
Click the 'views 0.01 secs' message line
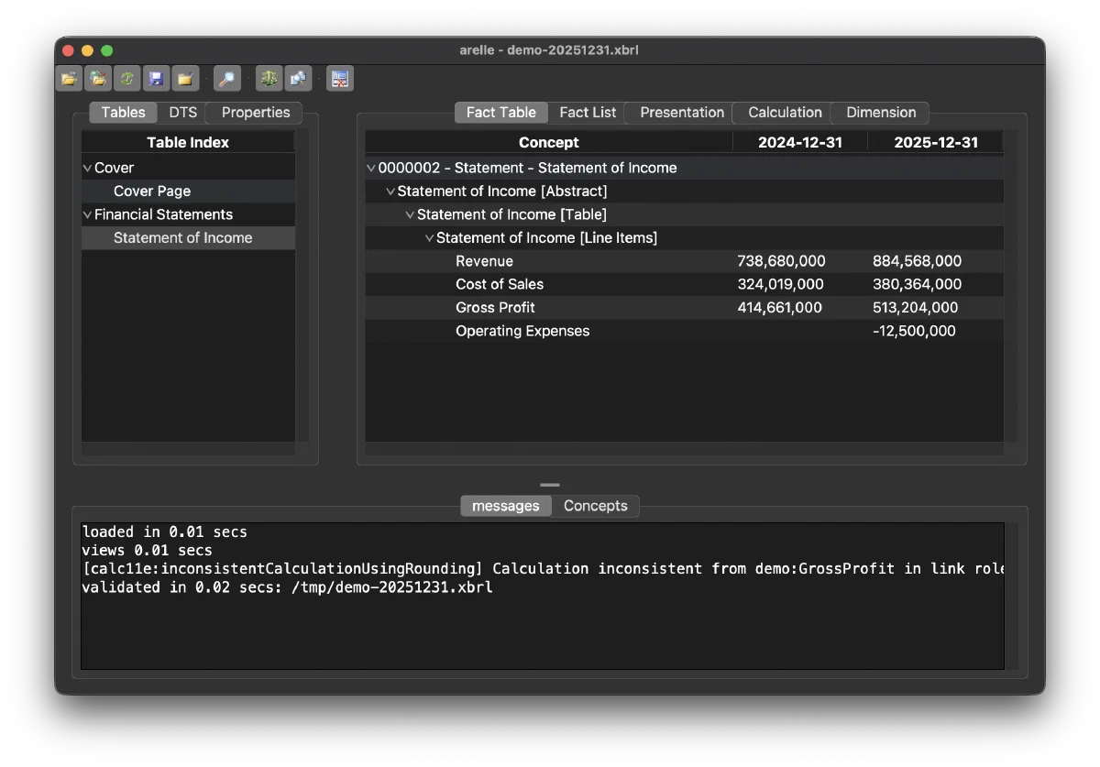pos(147,551)
